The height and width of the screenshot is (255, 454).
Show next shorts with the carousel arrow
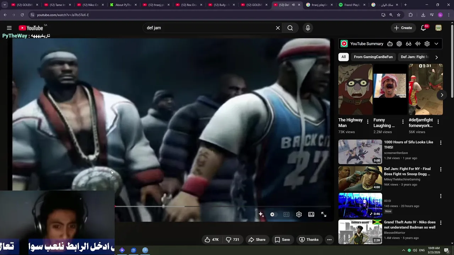(442, 95)
